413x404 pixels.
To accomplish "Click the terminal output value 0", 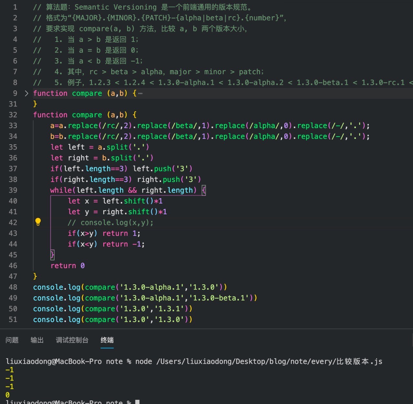I will [x=7, y=395].
